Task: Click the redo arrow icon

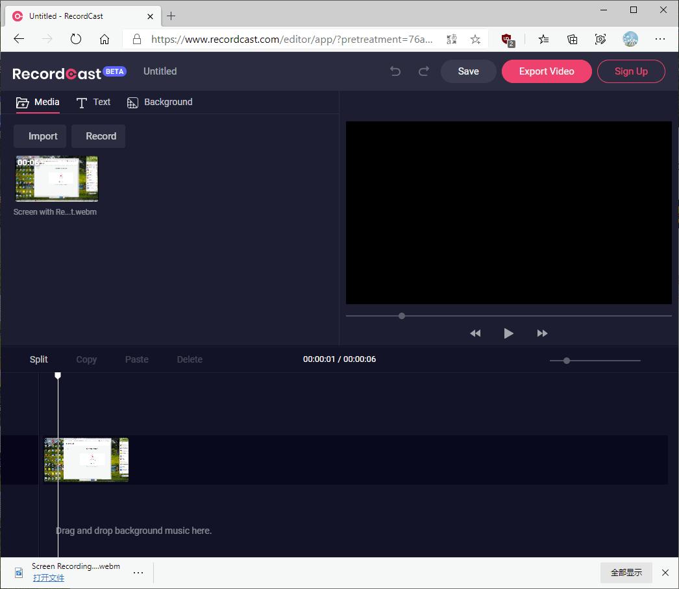Action: coord(424,71)
